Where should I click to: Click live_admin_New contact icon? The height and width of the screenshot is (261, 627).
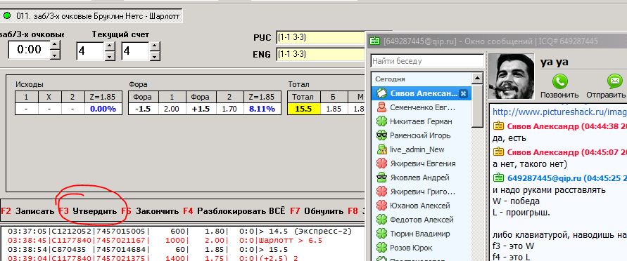382,149
